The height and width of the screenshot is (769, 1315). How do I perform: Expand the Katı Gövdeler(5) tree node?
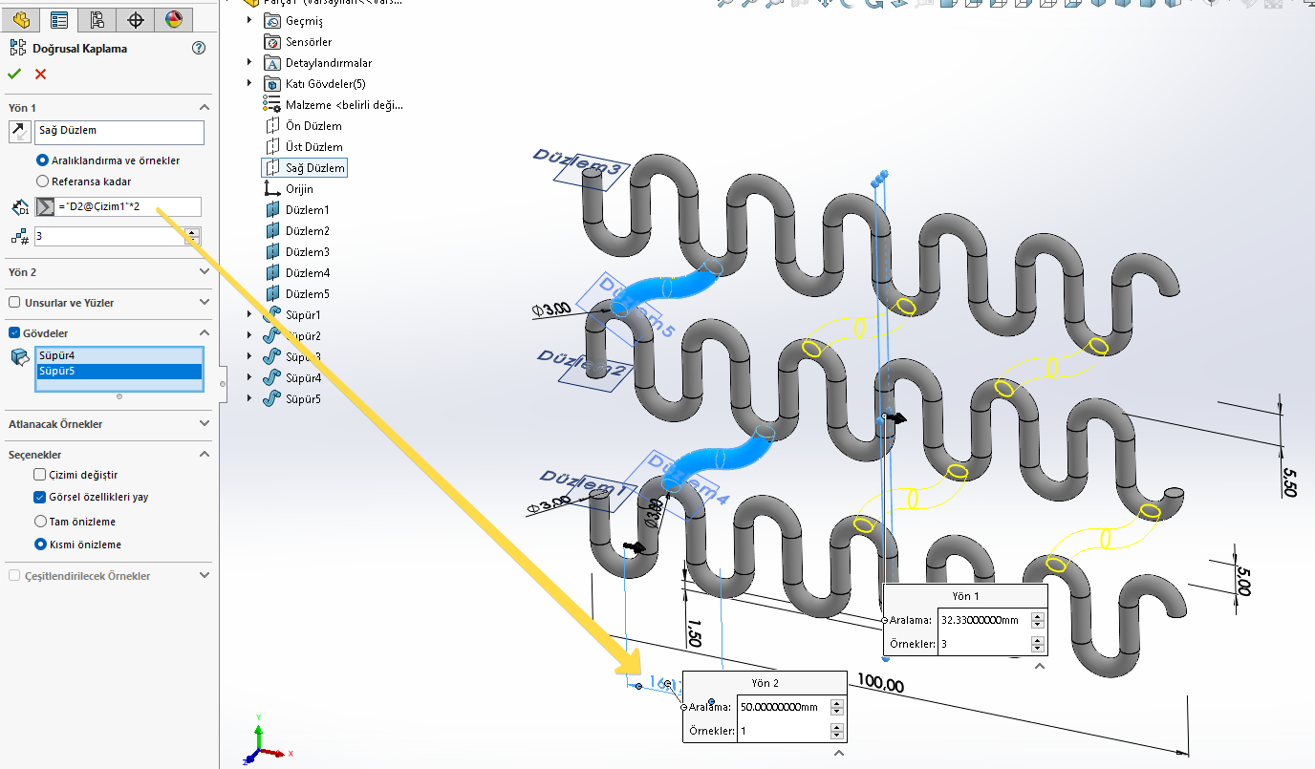pos(249,84)
